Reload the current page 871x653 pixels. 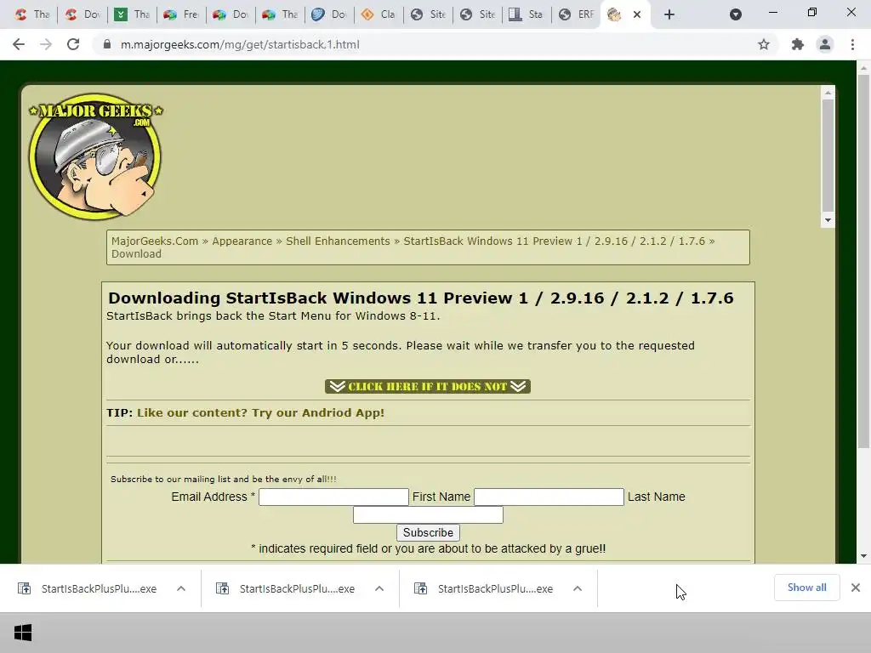click(x=73, y=44)
